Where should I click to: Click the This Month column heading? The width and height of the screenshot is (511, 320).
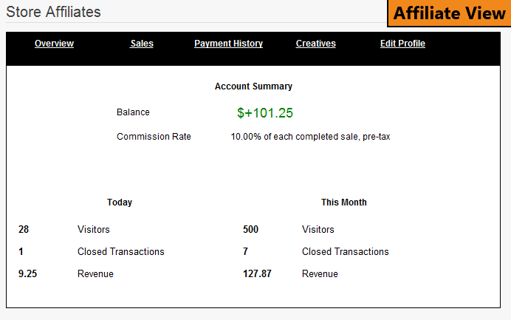click(x=343, y=202)
